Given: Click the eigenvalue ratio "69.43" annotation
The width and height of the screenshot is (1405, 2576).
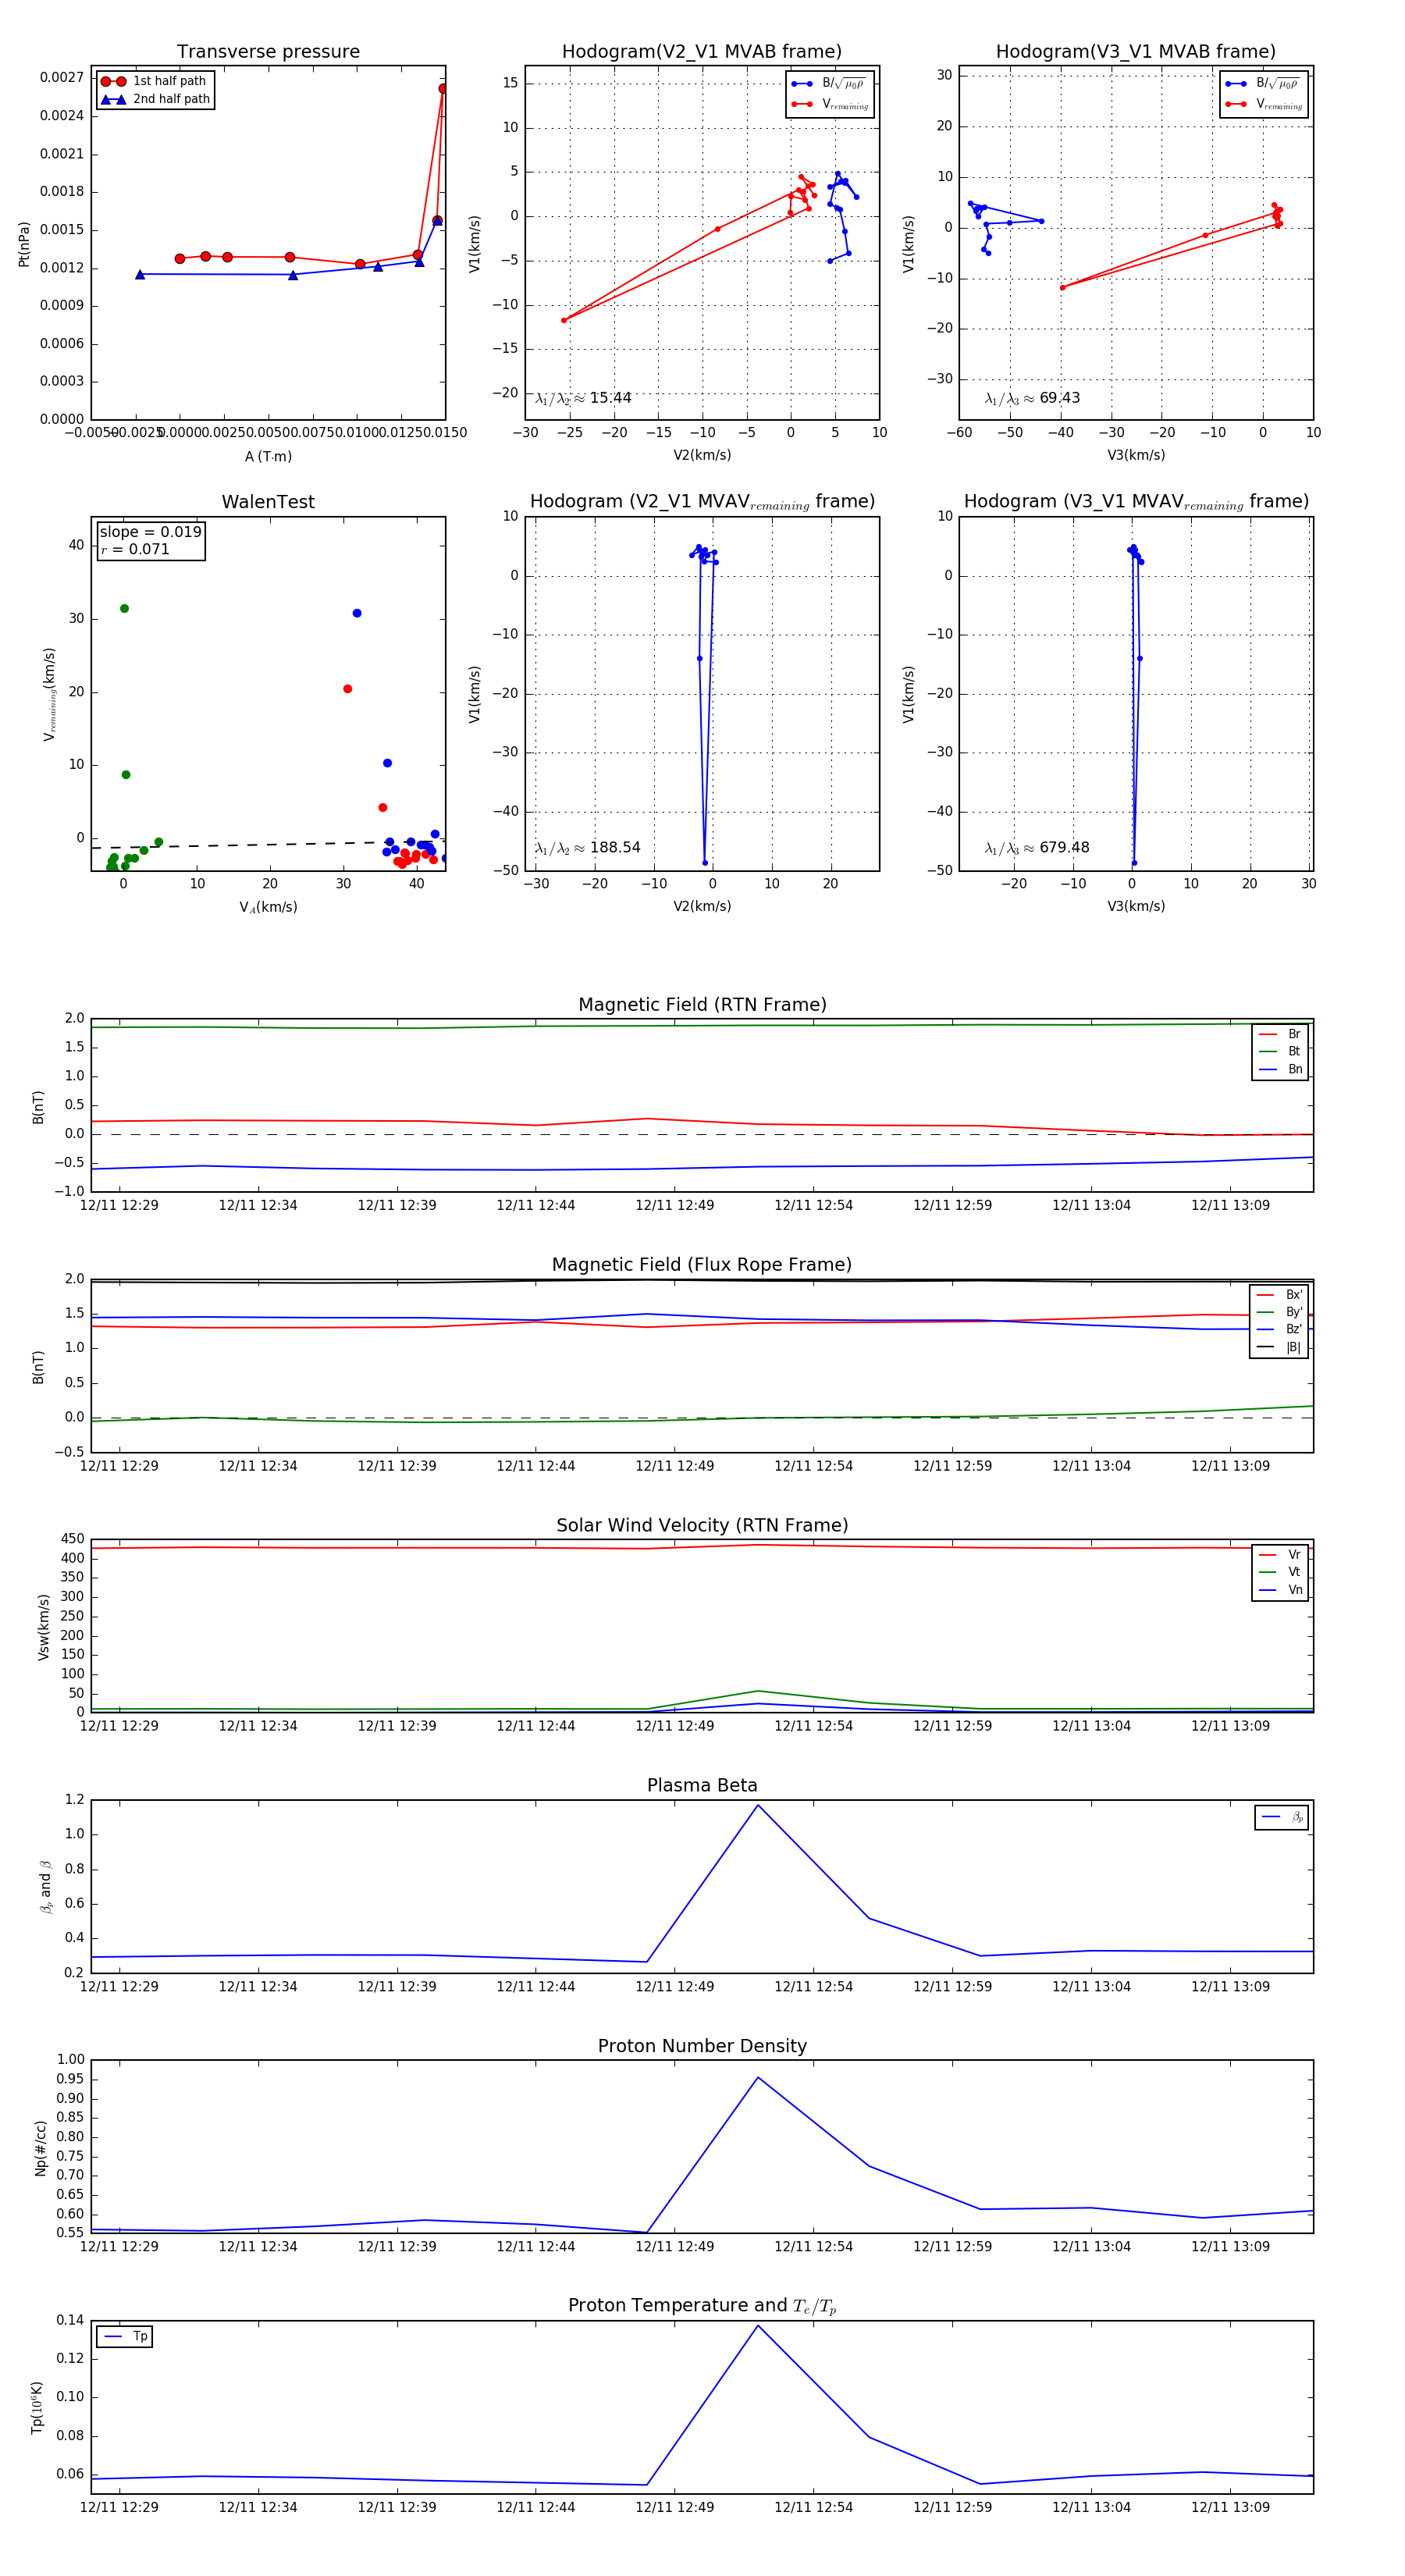Looking at the screenshot, I should pos(1032,398).
